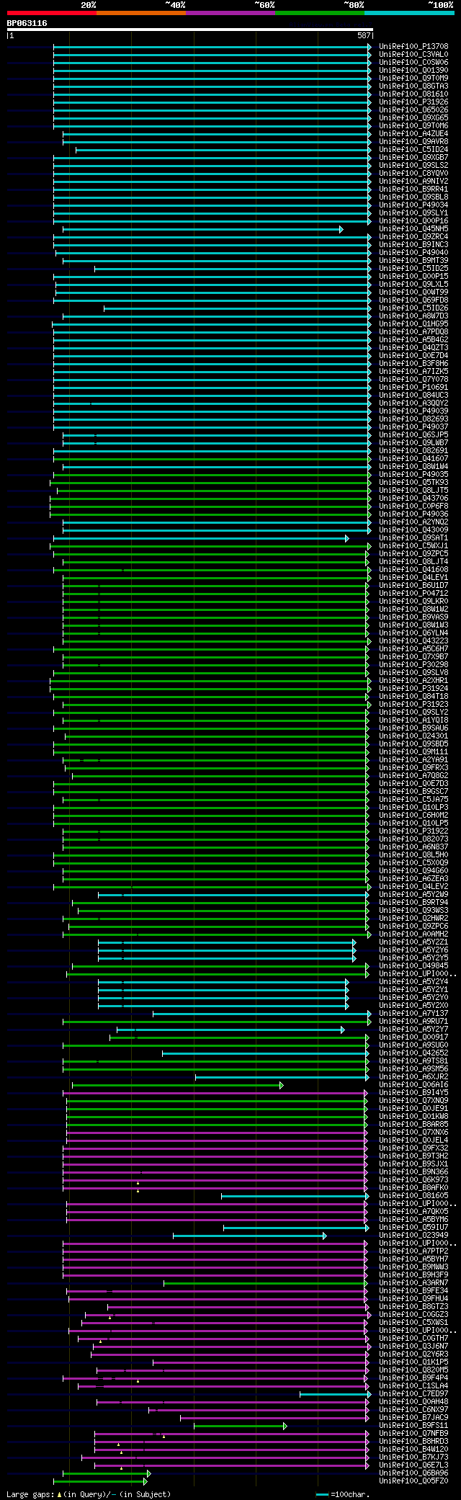Open hit UniRef100_A4ZUE4

click(x=413, y=134)
